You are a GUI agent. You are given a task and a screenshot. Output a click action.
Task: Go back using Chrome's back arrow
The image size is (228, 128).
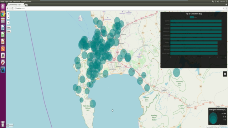click(7, 9)
